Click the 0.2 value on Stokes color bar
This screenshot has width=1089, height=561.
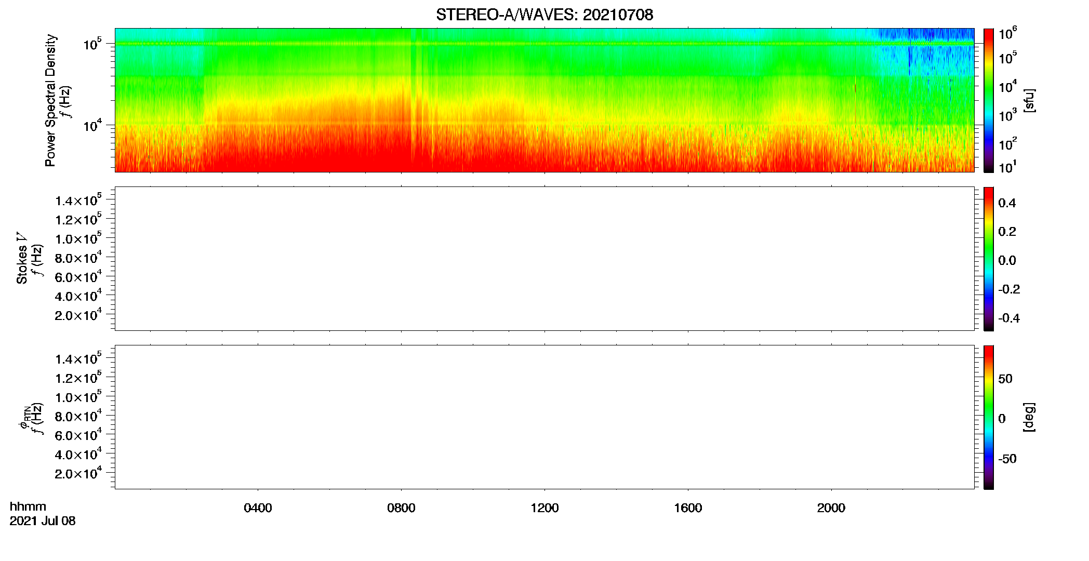pyautogui.click(x=1007, y=232)
